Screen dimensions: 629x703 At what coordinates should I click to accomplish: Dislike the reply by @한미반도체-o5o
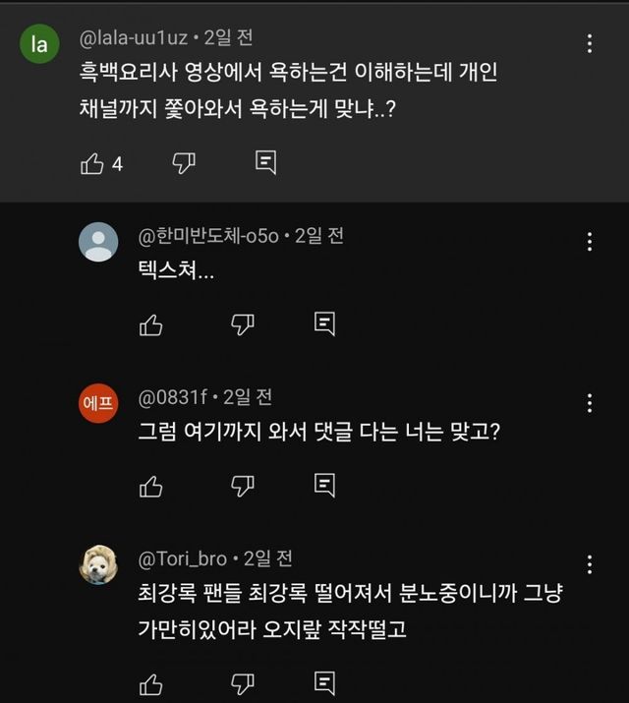tap(242, 323)
